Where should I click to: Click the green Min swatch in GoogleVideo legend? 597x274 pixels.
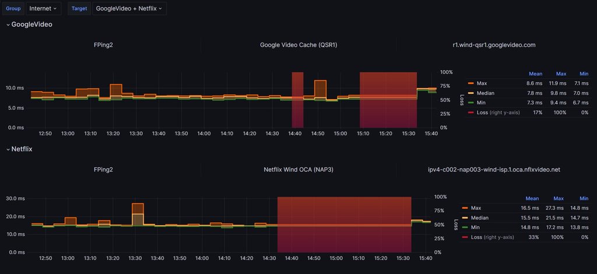[x=470, y=103]
